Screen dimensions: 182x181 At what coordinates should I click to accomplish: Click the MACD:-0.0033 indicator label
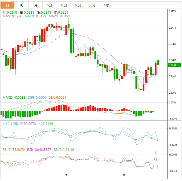tap(14, 98)
